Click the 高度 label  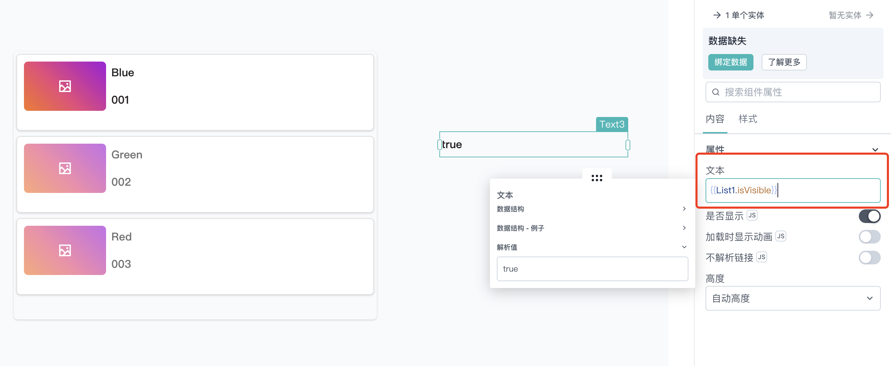coord(714,278)
